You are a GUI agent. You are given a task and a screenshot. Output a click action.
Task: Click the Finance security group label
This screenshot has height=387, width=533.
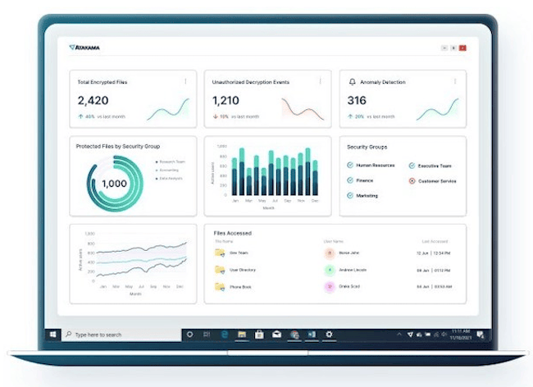pos(365,180)
